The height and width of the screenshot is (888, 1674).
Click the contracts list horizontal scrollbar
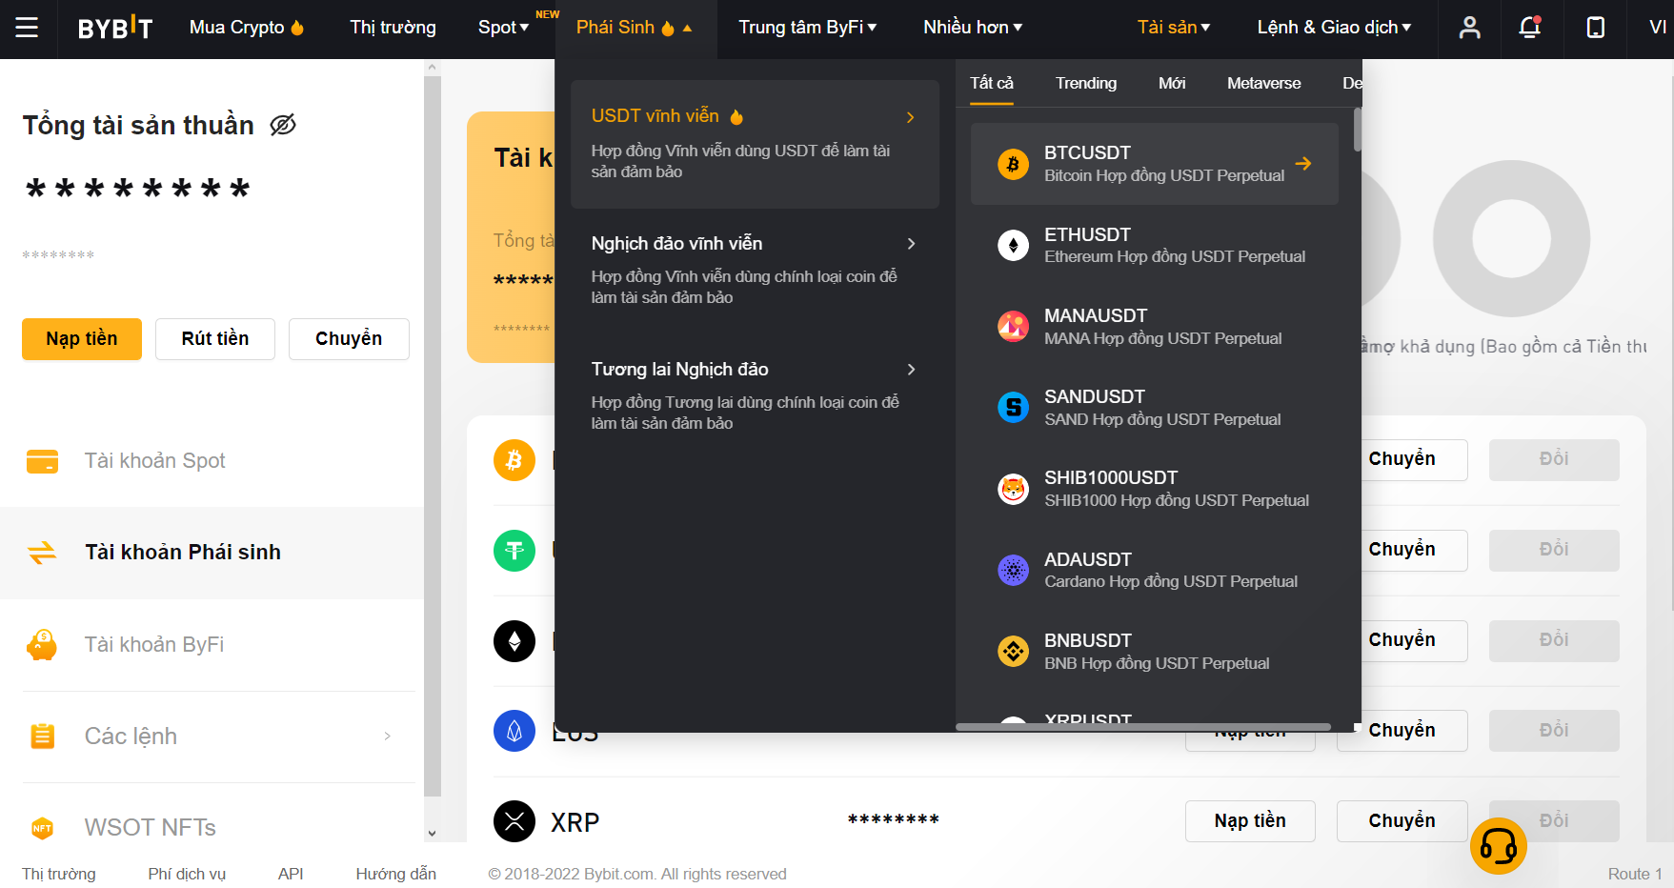coord(1143,727)
